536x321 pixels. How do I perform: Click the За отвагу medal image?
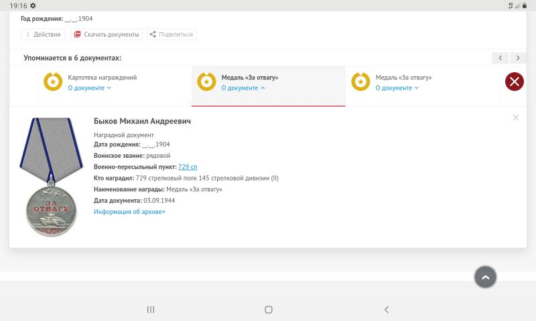(x=46, y=177)
